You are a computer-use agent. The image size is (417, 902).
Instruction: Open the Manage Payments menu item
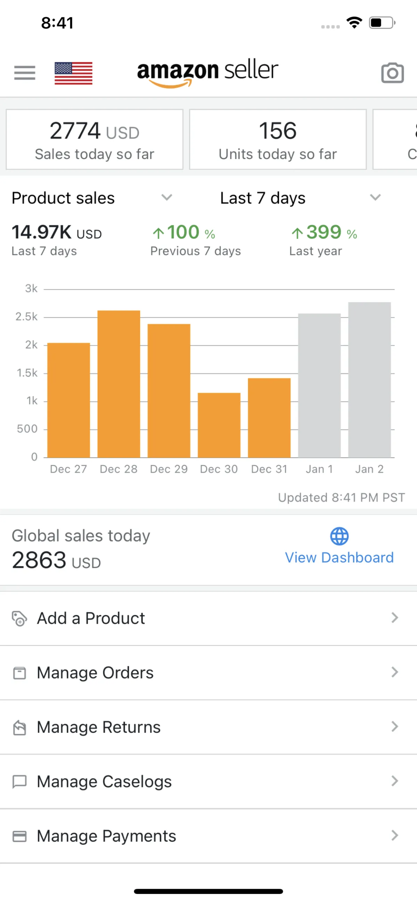(107, 836)
